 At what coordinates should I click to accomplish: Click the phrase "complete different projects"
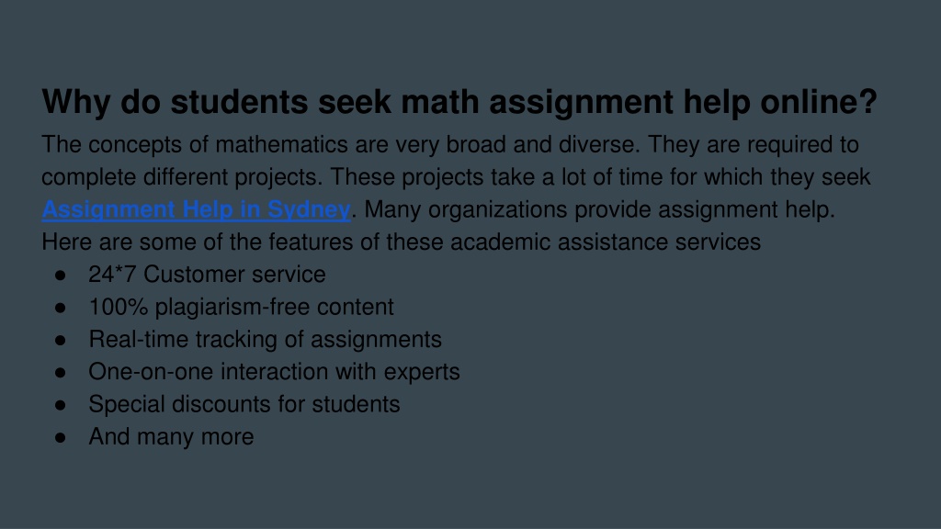pyautogui.click(x=182, y=177)
